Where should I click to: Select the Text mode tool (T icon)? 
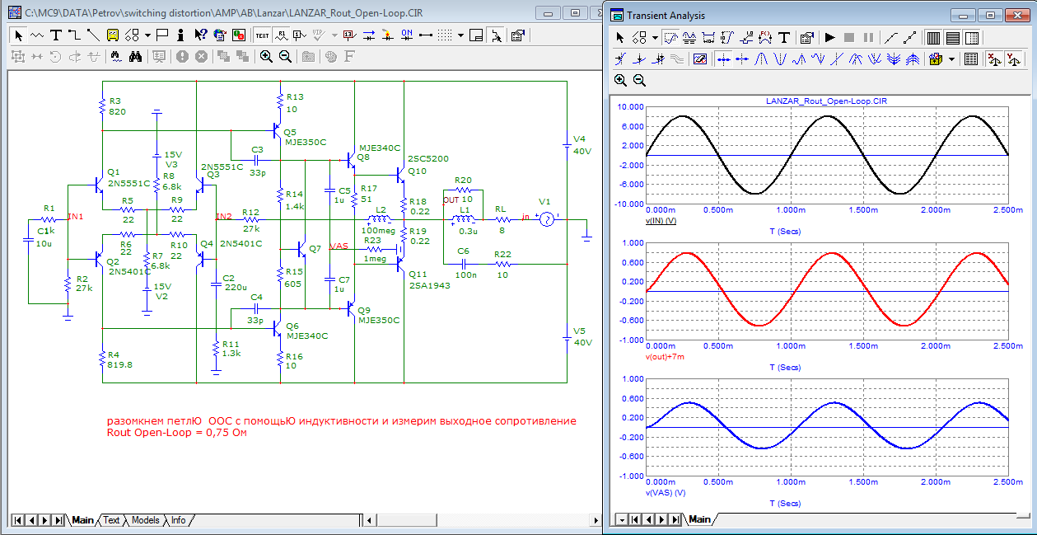pyautogui.click(x=55, y=35)
